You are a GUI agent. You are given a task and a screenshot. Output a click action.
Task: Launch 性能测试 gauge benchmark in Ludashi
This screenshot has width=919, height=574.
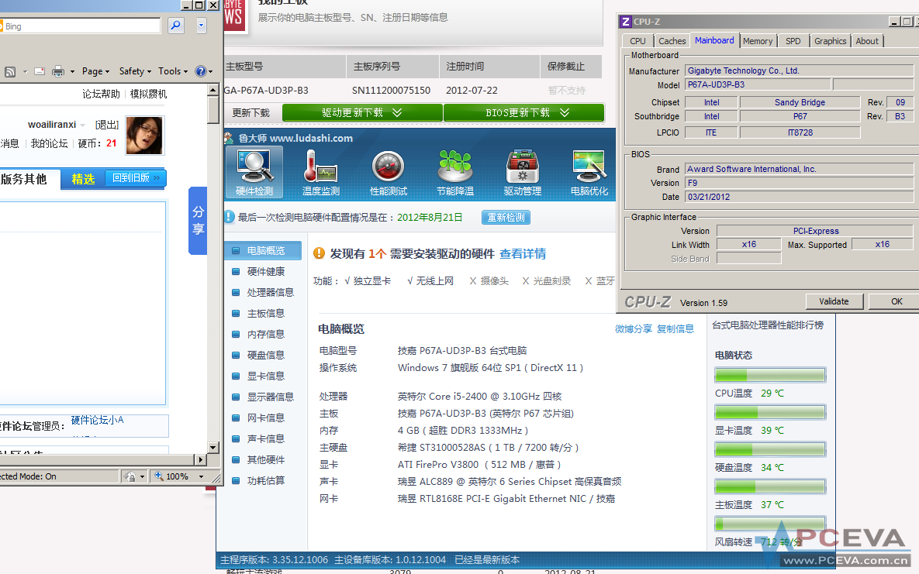(x=388, y=172)
